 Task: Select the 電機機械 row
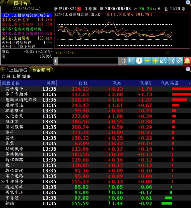point(95,154)
